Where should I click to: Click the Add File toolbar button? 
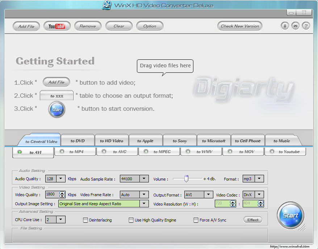point(26,26)
